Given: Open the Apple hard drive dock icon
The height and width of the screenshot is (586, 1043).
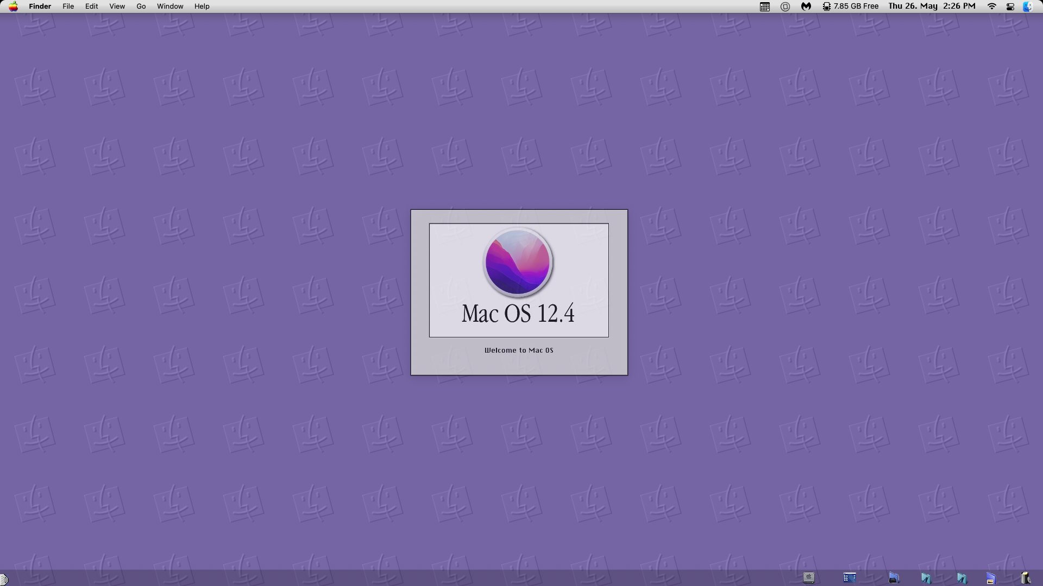Looking at the screenshot, I should 809,578.
